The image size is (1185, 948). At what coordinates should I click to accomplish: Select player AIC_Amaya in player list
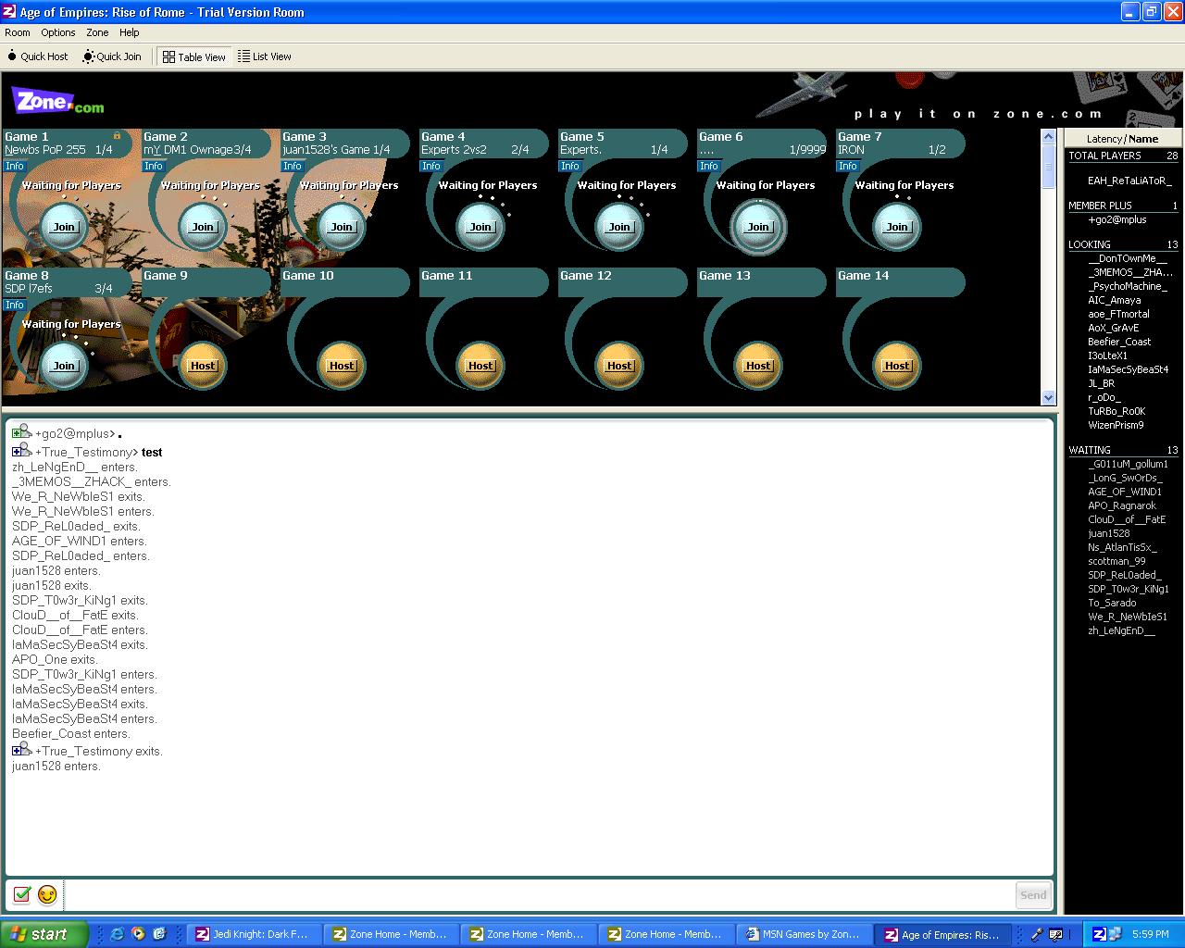coord(1114,301)
